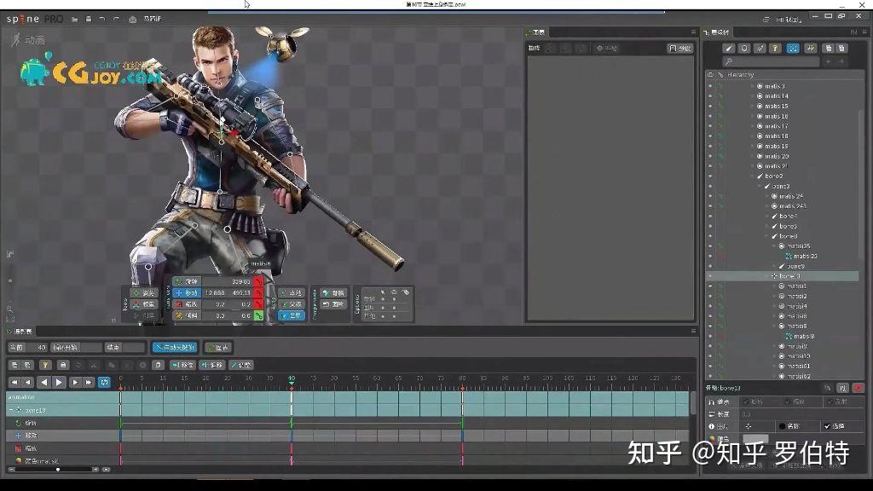873x491 pixels.
Task: Set axis to World
Action: (x=291, y=315)
